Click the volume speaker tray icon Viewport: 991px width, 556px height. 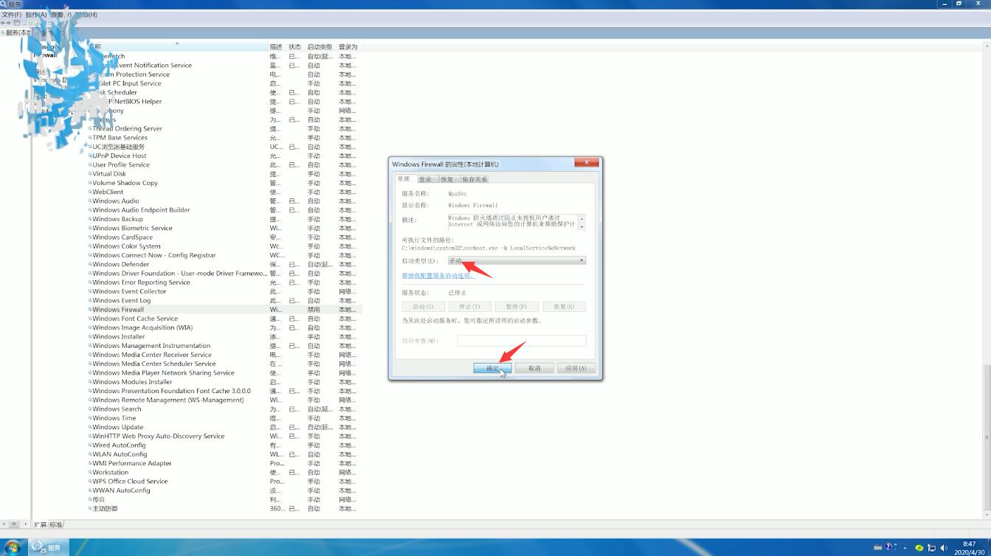pyautogui.click(x=944, y=548)
